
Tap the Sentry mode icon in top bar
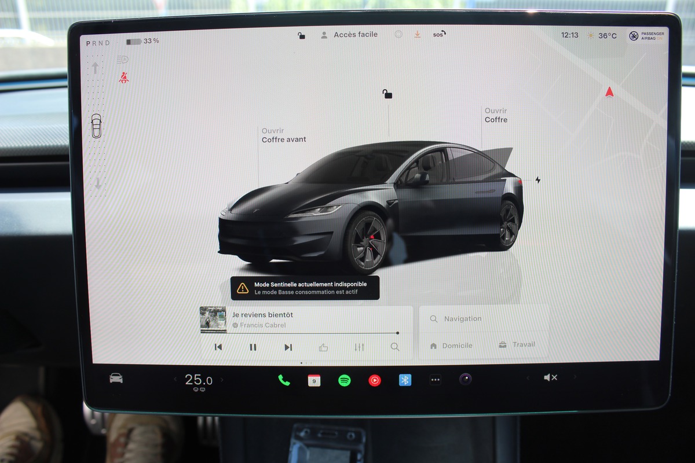398,34
